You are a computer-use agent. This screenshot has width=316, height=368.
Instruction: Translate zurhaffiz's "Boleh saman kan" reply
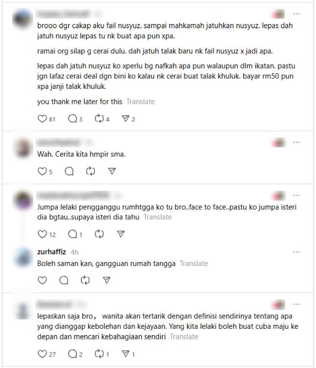pyautogui.click(x=194, y=263)
